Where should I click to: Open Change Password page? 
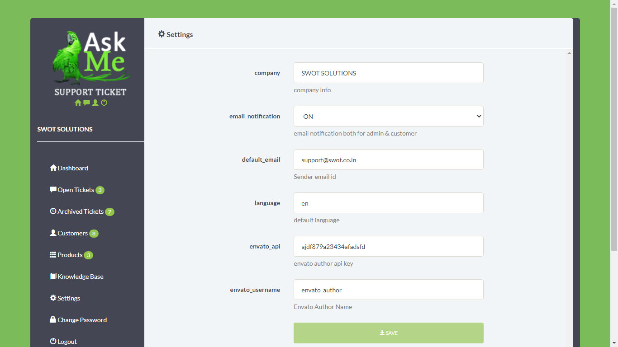[79, 320]
